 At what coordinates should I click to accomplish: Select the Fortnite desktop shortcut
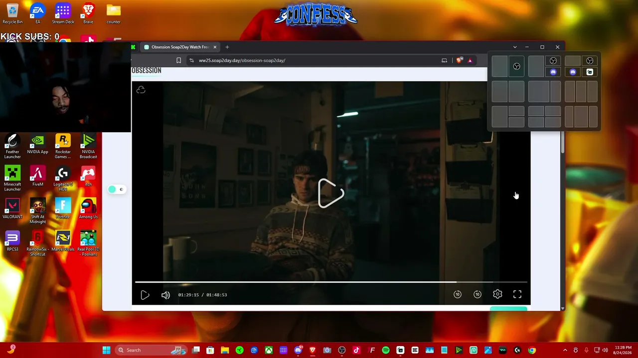click(63, 209)
